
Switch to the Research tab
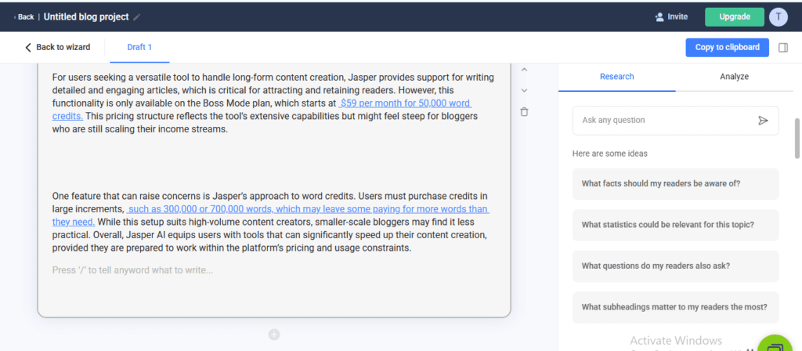point(617,77)
